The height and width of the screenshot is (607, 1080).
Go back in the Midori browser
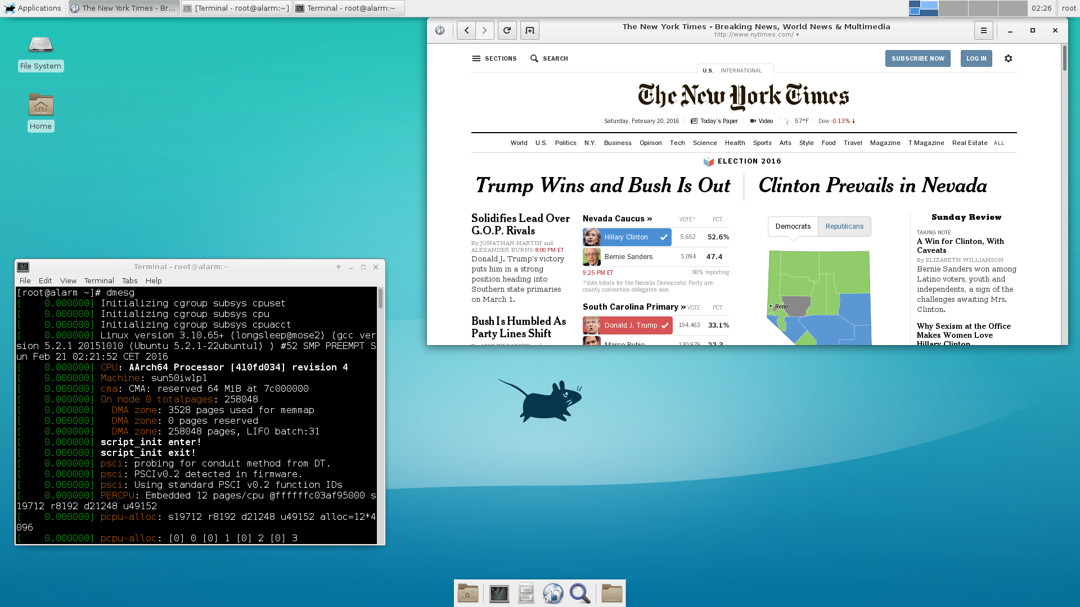click(466, 30)
